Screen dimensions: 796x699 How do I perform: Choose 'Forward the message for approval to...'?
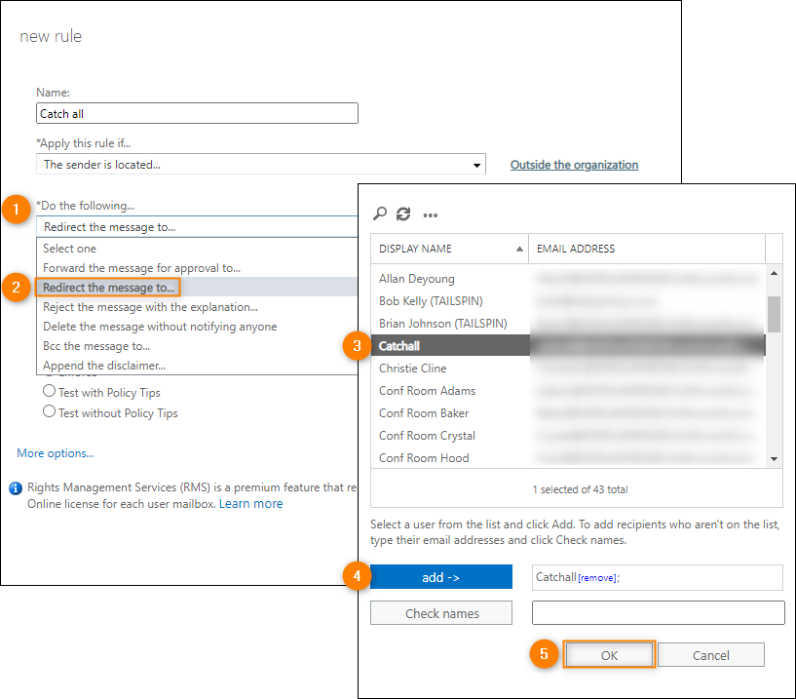(x=141, y=268)
